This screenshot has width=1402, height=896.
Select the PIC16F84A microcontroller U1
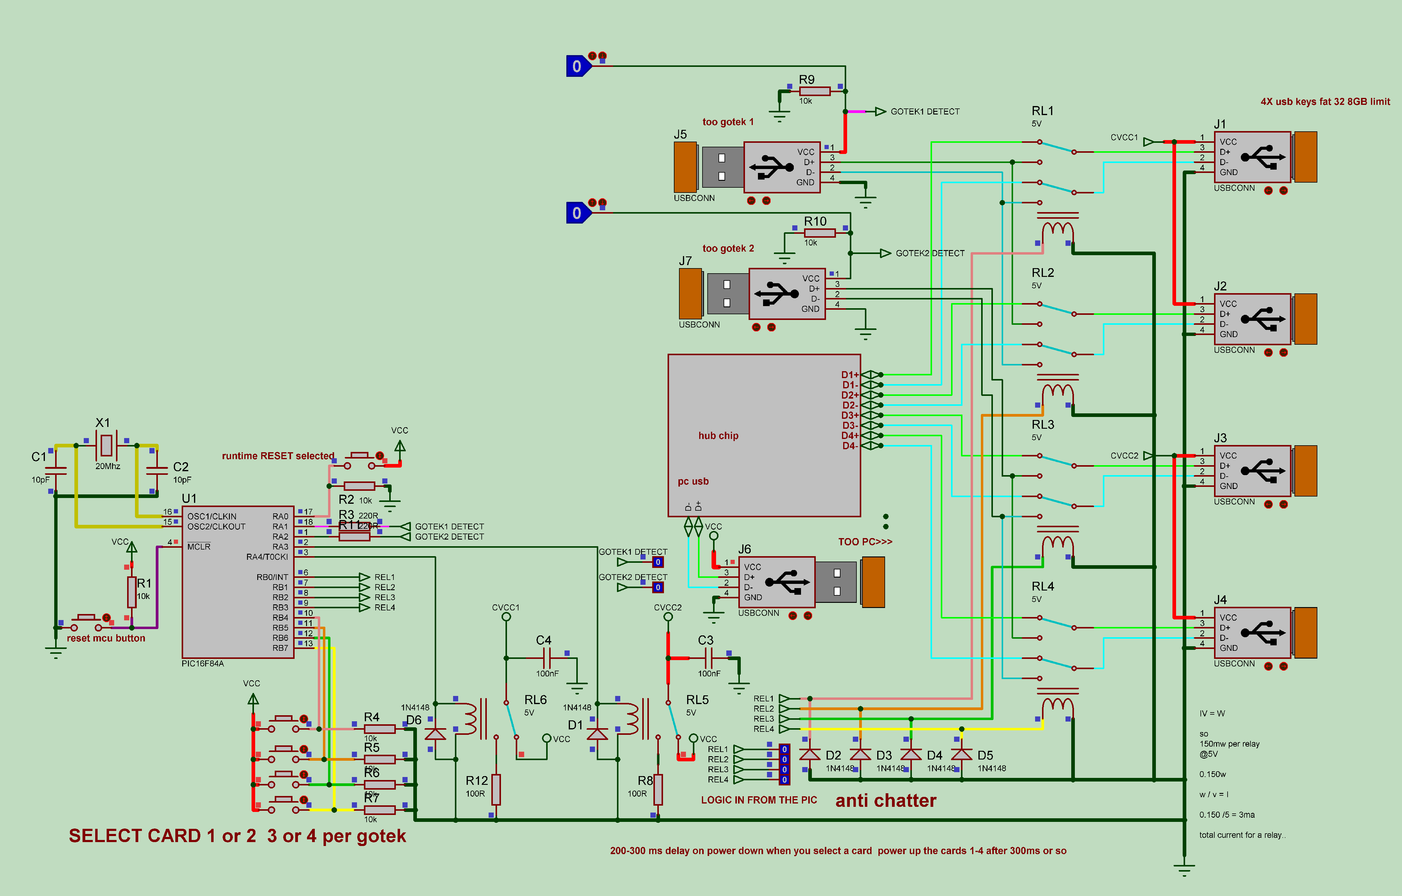(238, 581)
